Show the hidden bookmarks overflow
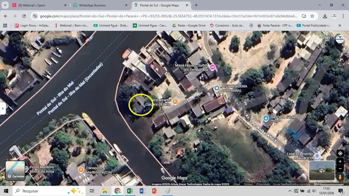Screen dimensions: 349x196 [340, 25]
